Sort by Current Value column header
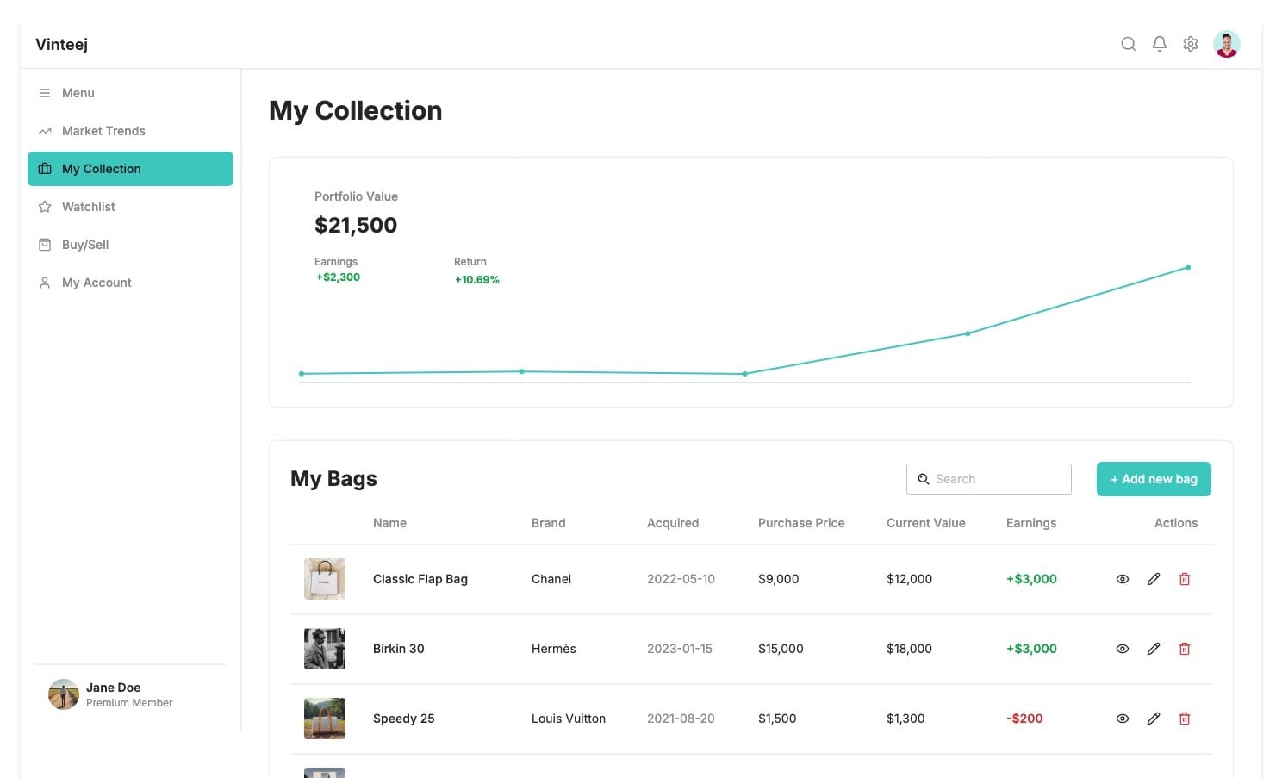Viewport: 1282px width, 778px height. click(x=926, y=523)
